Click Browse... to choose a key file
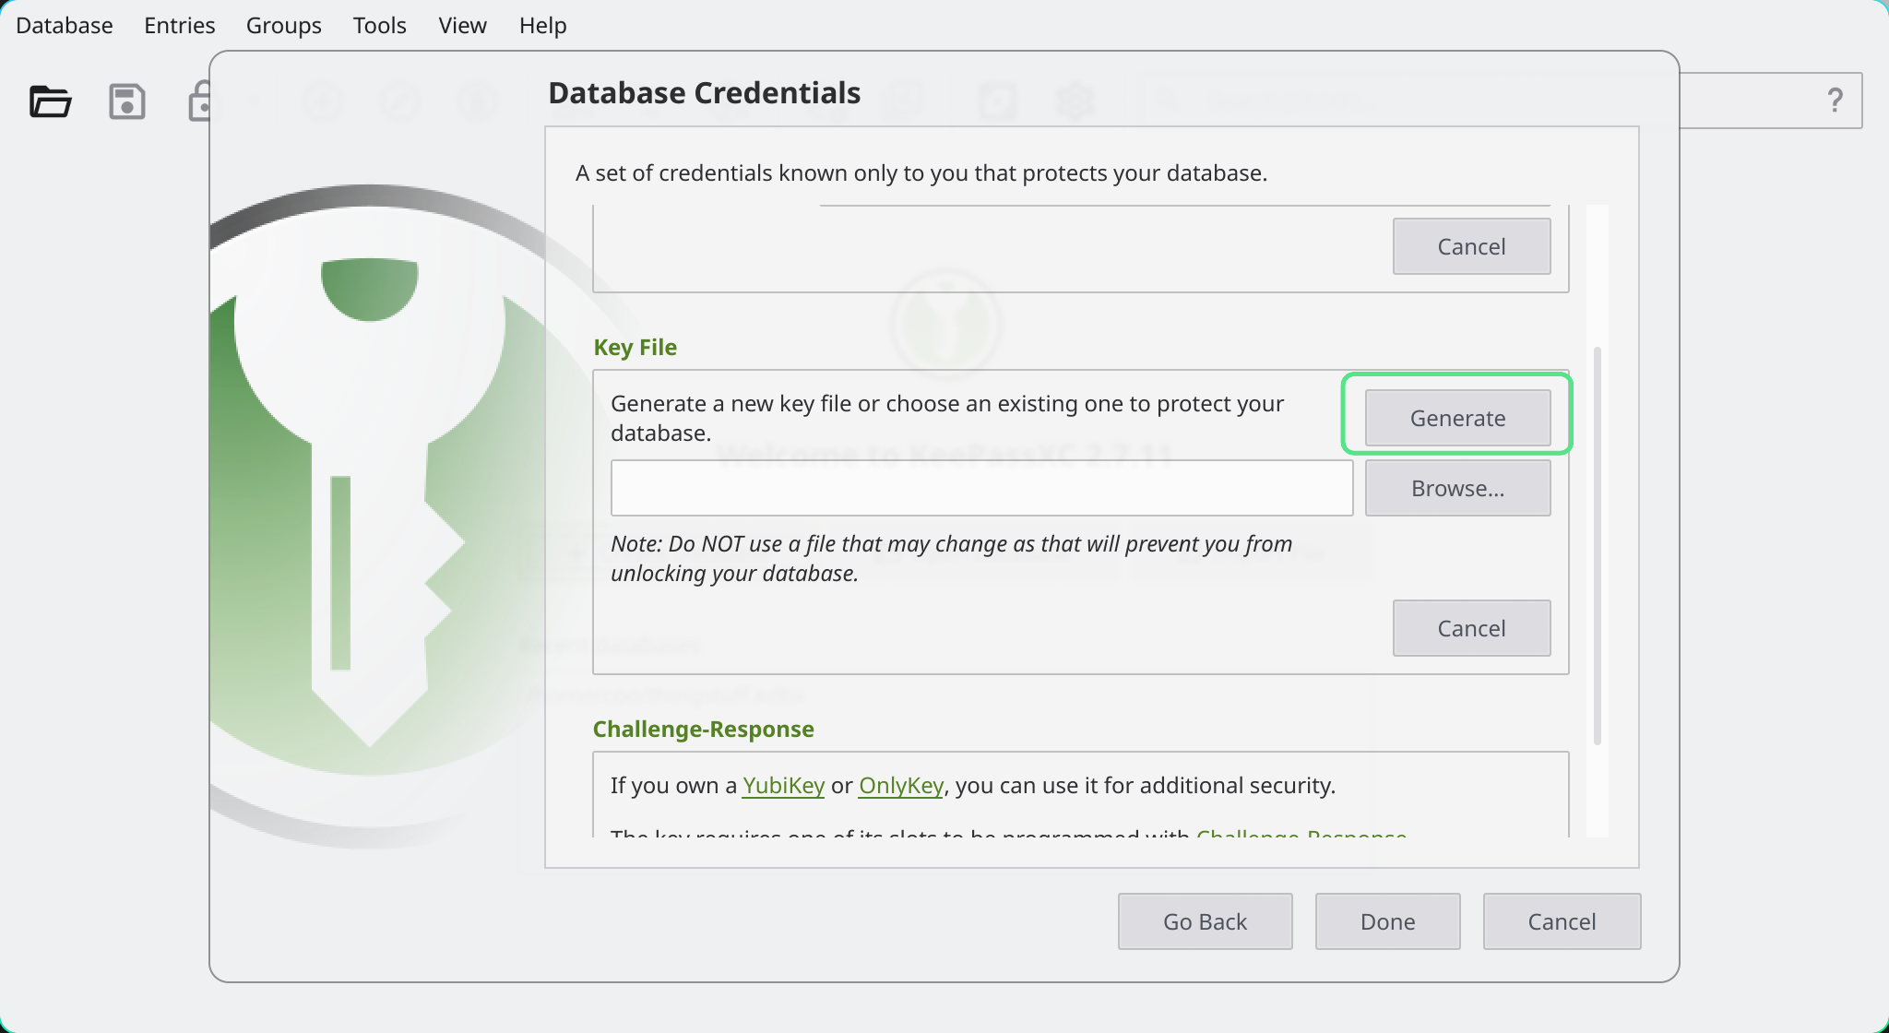 point(1457,488)
